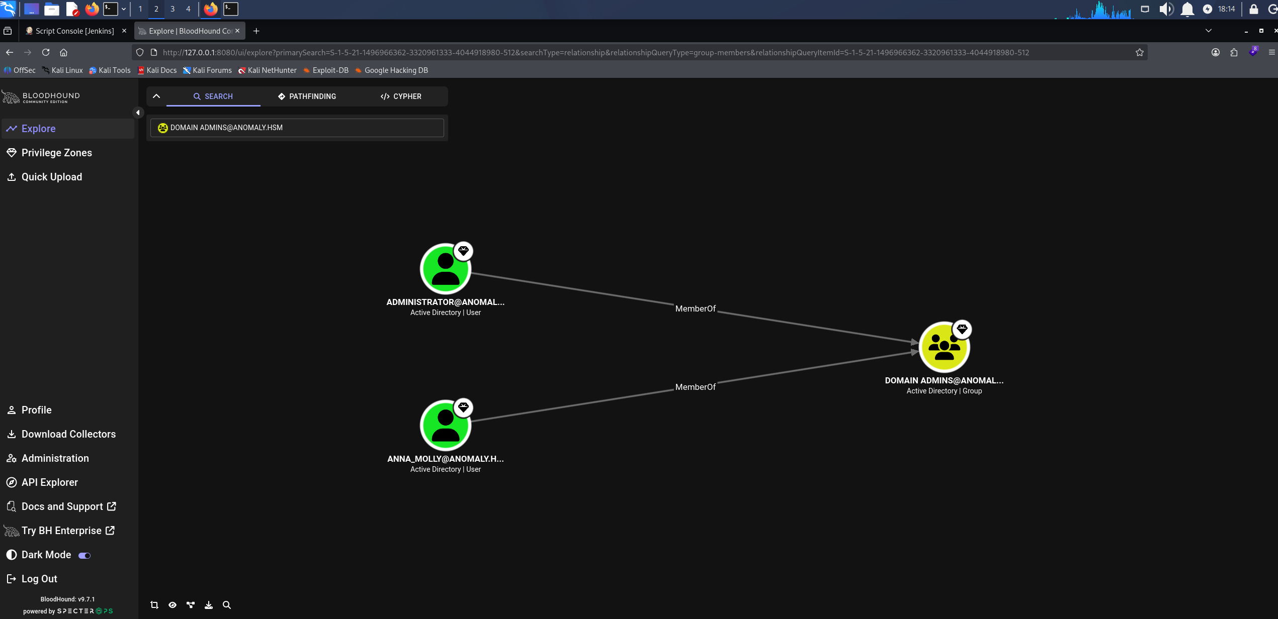Open the search nodes magnifier in graph toolbar
This screenshot has height=619, width=1278.
pyautogui.click(x=227, y=605)
